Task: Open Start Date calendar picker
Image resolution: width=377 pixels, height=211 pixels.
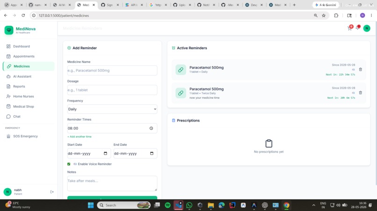Action: point(105,153)
